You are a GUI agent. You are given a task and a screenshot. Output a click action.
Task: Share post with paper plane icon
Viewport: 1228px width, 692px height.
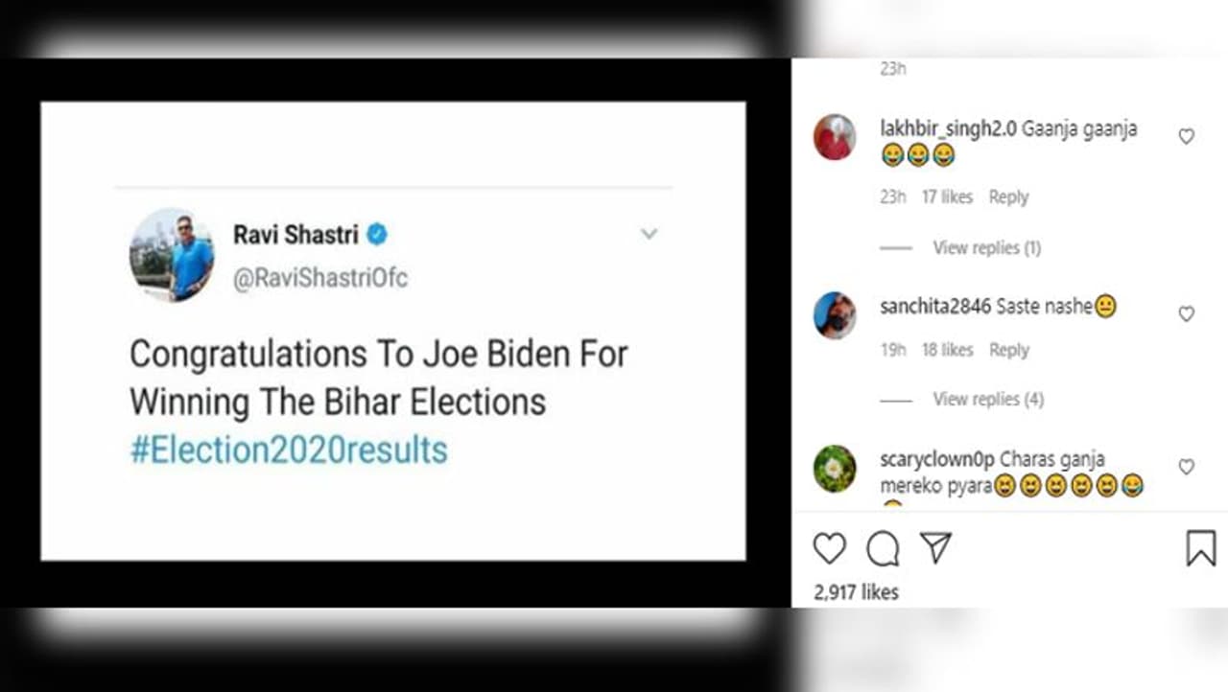[935, 548]
